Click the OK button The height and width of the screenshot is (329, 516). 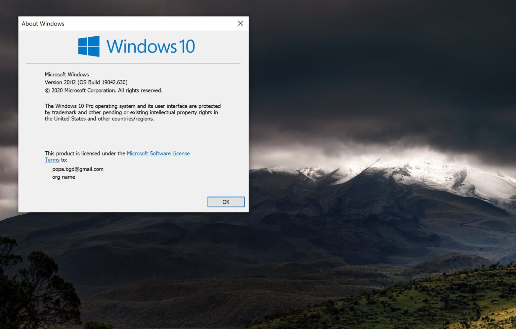tap(226, 202)
